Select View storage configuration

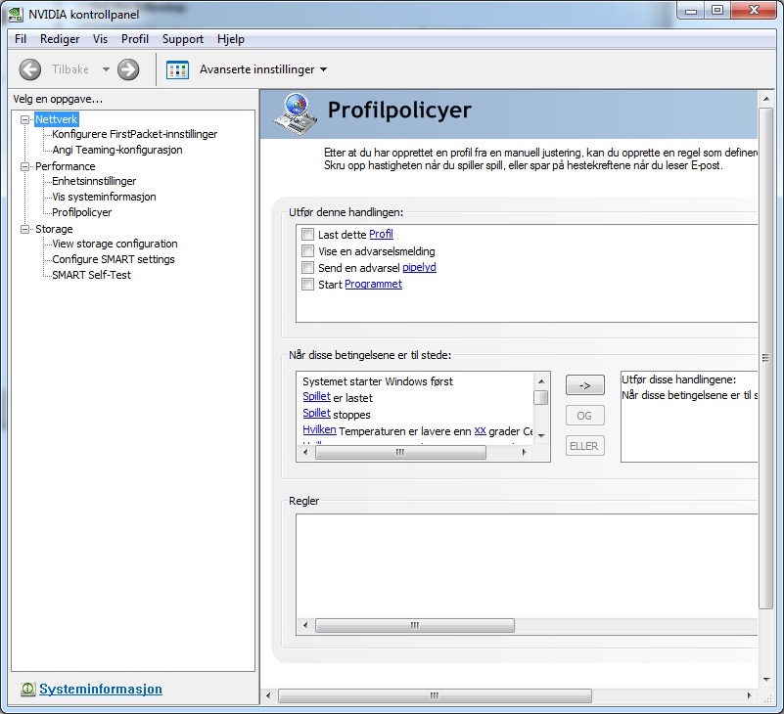[x=115, y=244]
